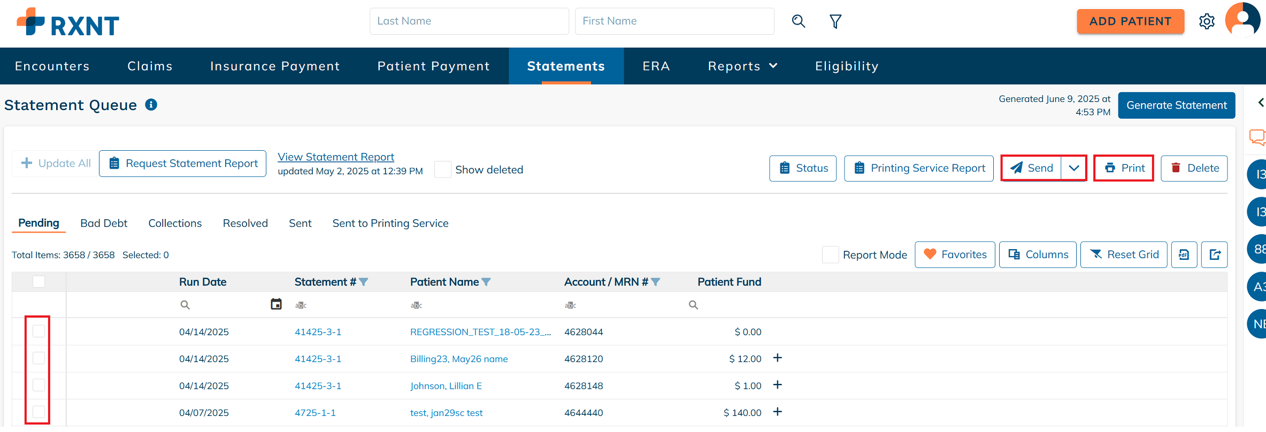1266x432 pixels.
Task: Click the Run Date search magnifier
Action: (x=185, y=305)
